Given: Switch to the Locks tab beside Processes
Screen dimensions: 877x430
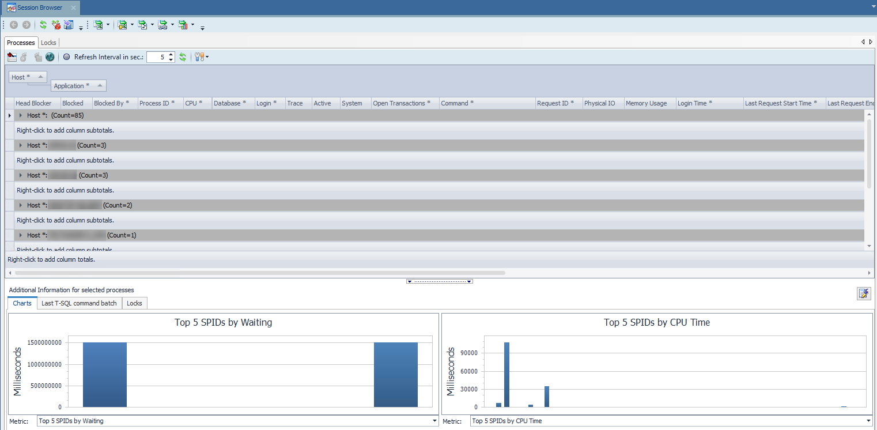Looking at the screenshot, I should 48,43.
